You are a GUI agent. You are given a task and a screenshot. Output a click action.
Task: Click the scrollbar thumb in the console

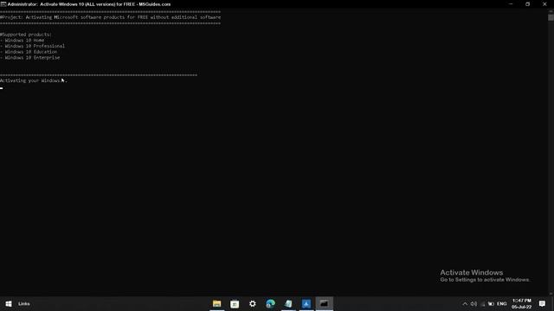(x=551, y=17)
